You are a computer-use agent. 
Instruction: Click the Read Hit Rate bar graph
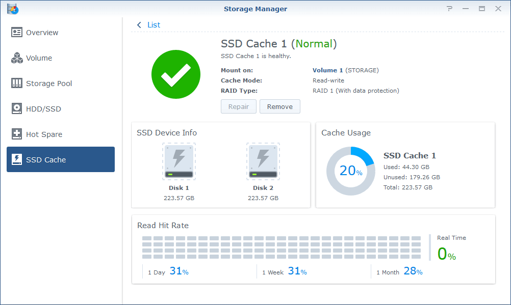[x=282, y=247]
